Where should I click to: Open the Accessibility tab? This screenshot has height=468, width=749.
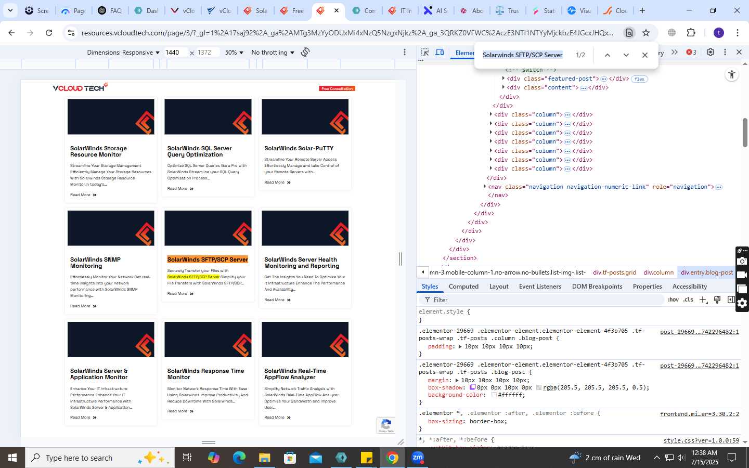tap(690, 287)
